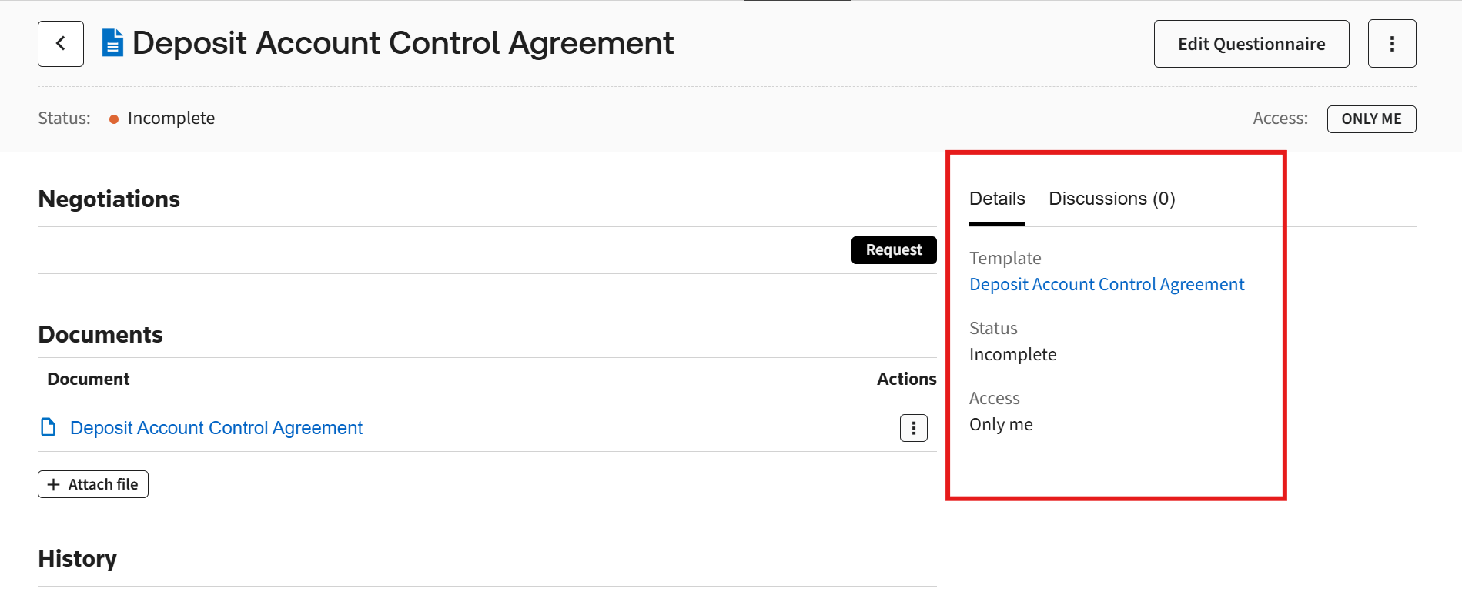Open the actions kebab menu for the document row
1462x592 pixels.
[913, 428]
